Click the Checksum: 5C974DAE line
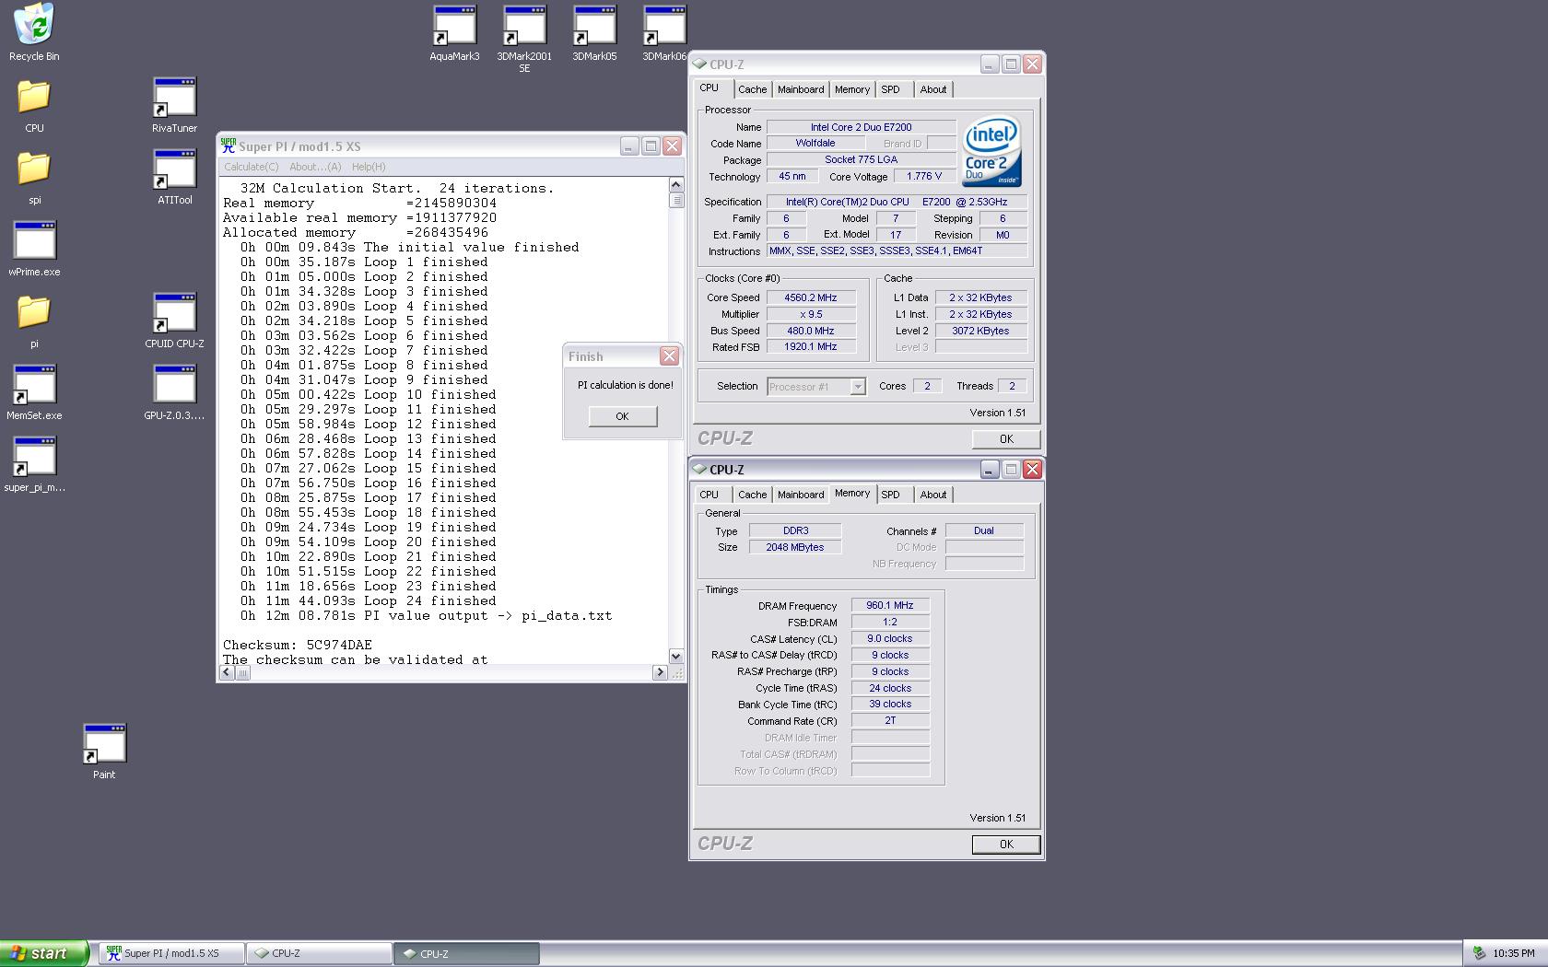This screenshot has width=1548, height=967. pyautogui.click(x=297, y=645)
